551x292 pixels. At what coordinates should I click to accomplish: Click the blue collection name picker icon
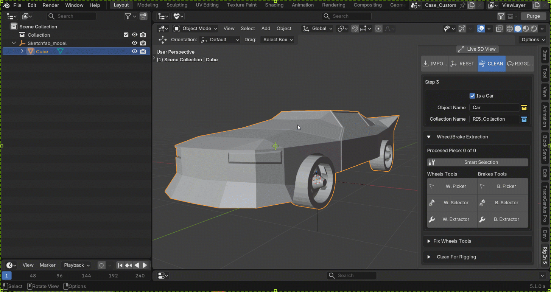(x=524, y=119)
